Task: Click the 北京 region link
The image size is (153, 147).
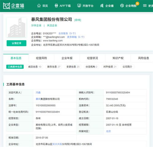Action: click(x=109, y=131)
